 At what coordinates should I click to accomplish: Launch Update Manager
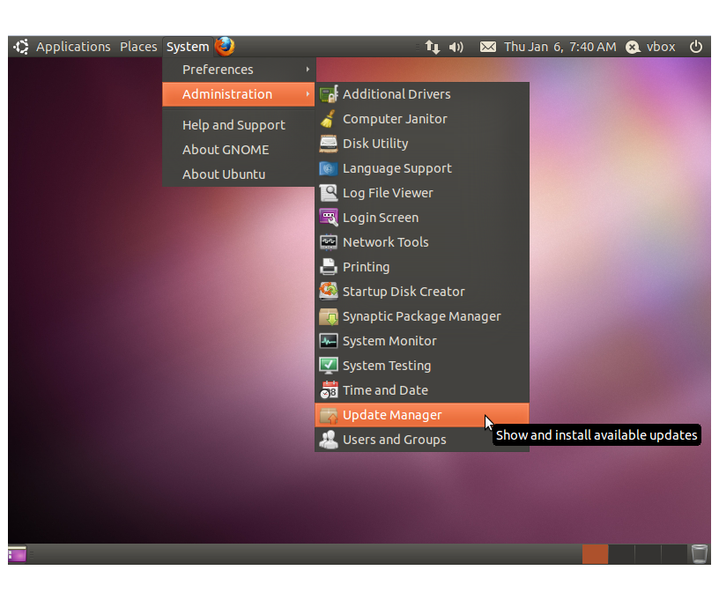422,415
